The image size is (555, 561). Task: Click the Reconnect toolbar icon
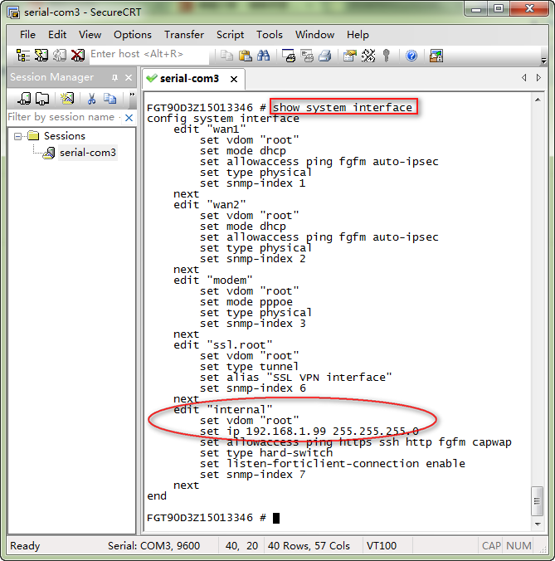tap(60, 56)
